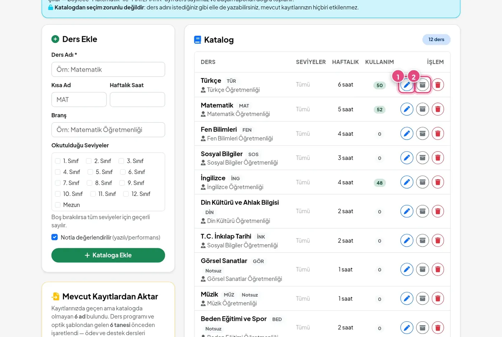Focus the Haftalık Saat input field
Image resolution: width=502 pixels, height=337 pixels.
click(137, 100)
